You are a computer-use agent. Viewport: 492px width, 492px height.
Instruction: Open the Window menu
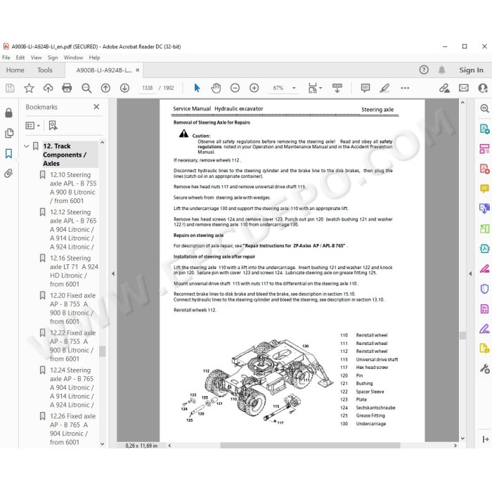(x=73, y=58)
